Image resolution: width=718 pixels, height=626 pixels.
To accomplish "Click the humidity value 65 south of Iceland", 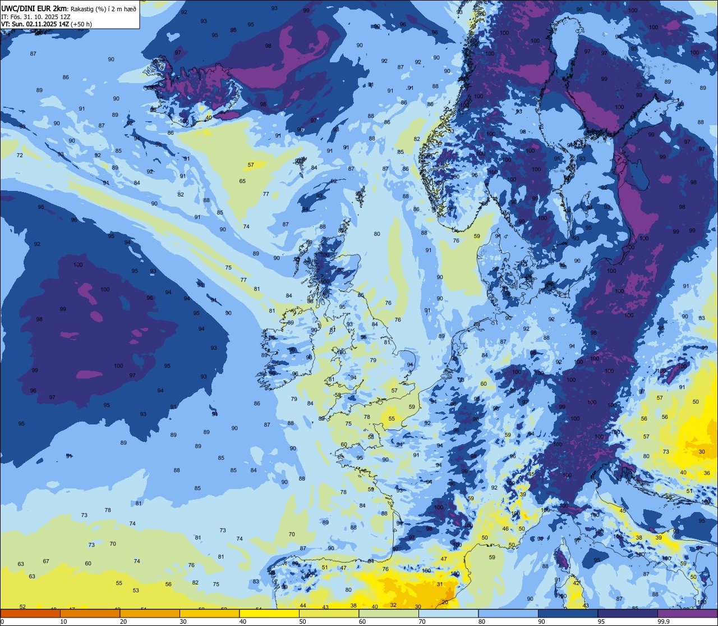I will click(x=242, y=181).
